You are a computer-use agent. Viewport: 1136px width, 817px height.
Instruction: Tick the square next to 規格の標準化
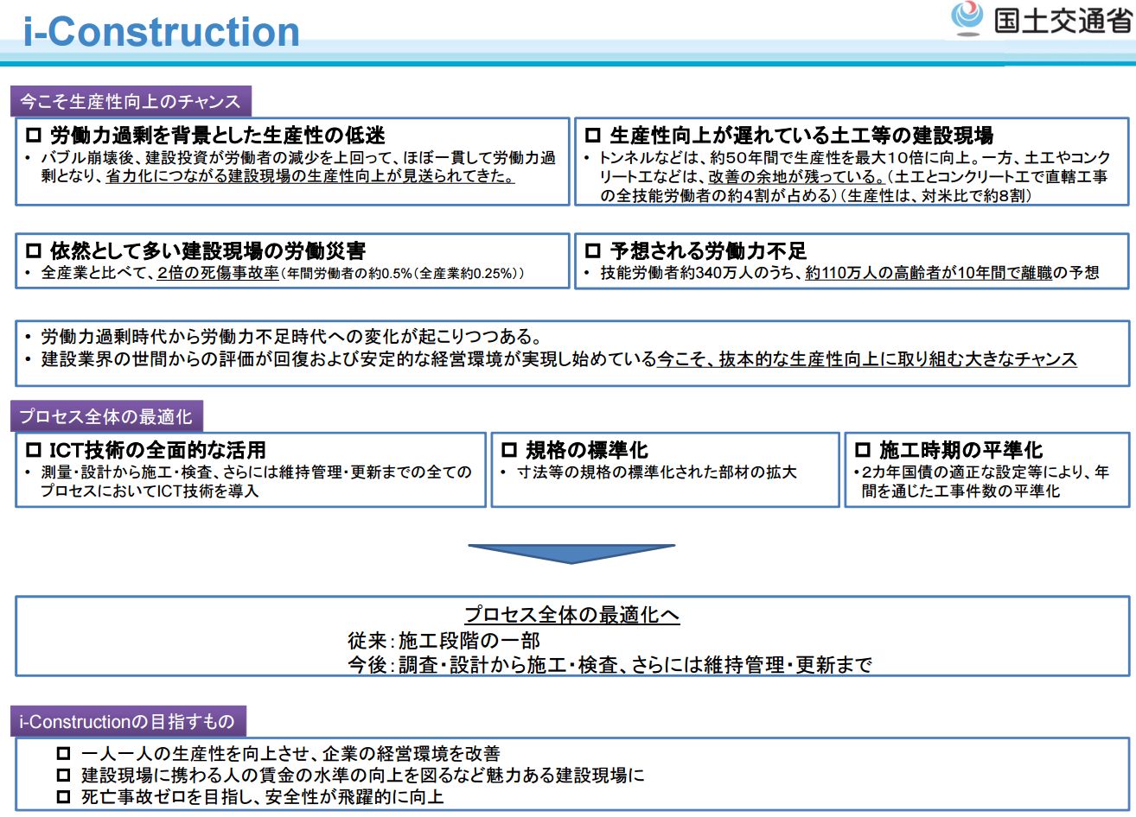click(509, 450)
